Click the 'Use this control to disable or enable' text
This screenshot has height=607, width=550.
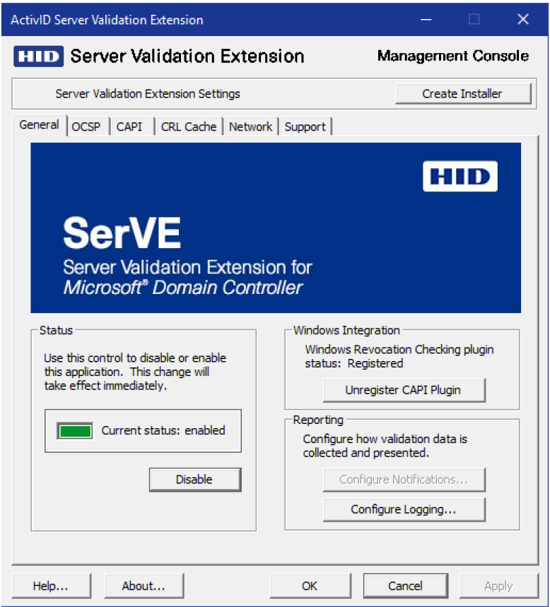135,358
